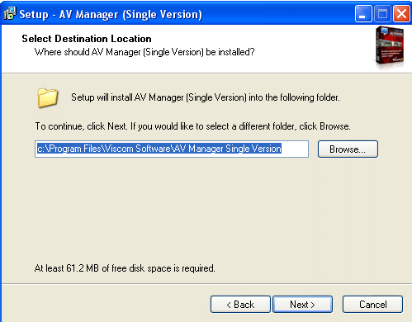Close the Setup window with the red X
Screen dimensions: 412x322
(401, 14)
